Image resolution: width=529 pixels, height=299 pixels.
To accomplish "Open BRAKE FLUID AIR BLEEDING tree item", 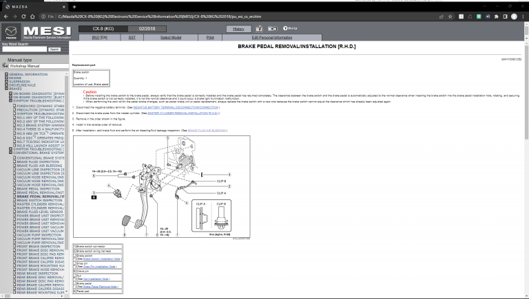I will 40,166.
